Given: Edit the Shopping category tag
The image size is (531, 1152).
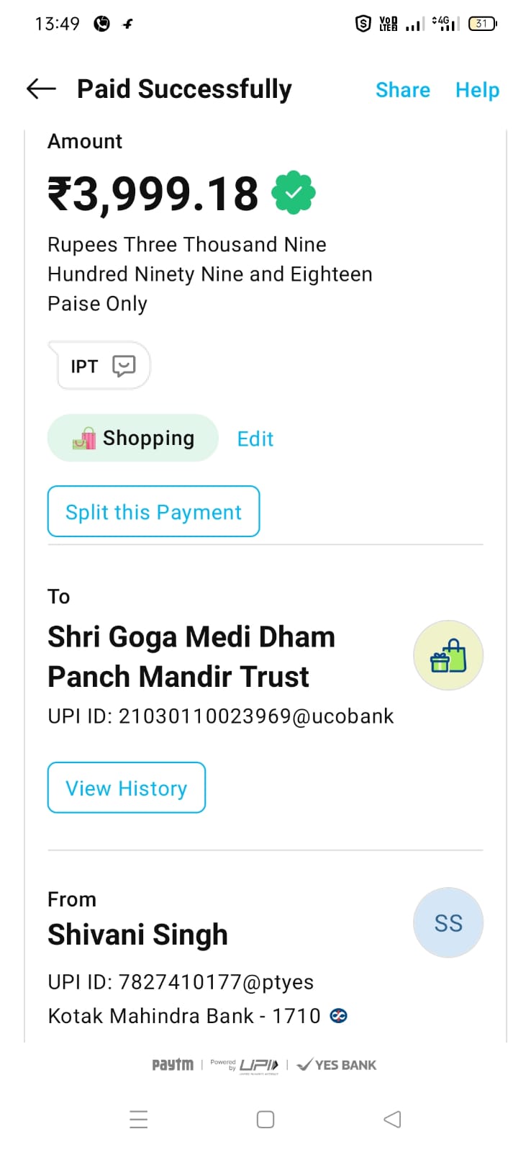Looking at the screenshot, I should (255, 439).
